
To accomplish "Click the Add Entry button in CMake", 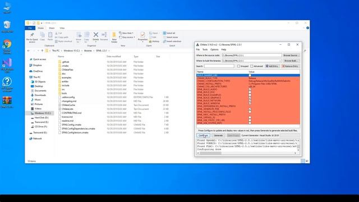I will [x=272, y=66].
